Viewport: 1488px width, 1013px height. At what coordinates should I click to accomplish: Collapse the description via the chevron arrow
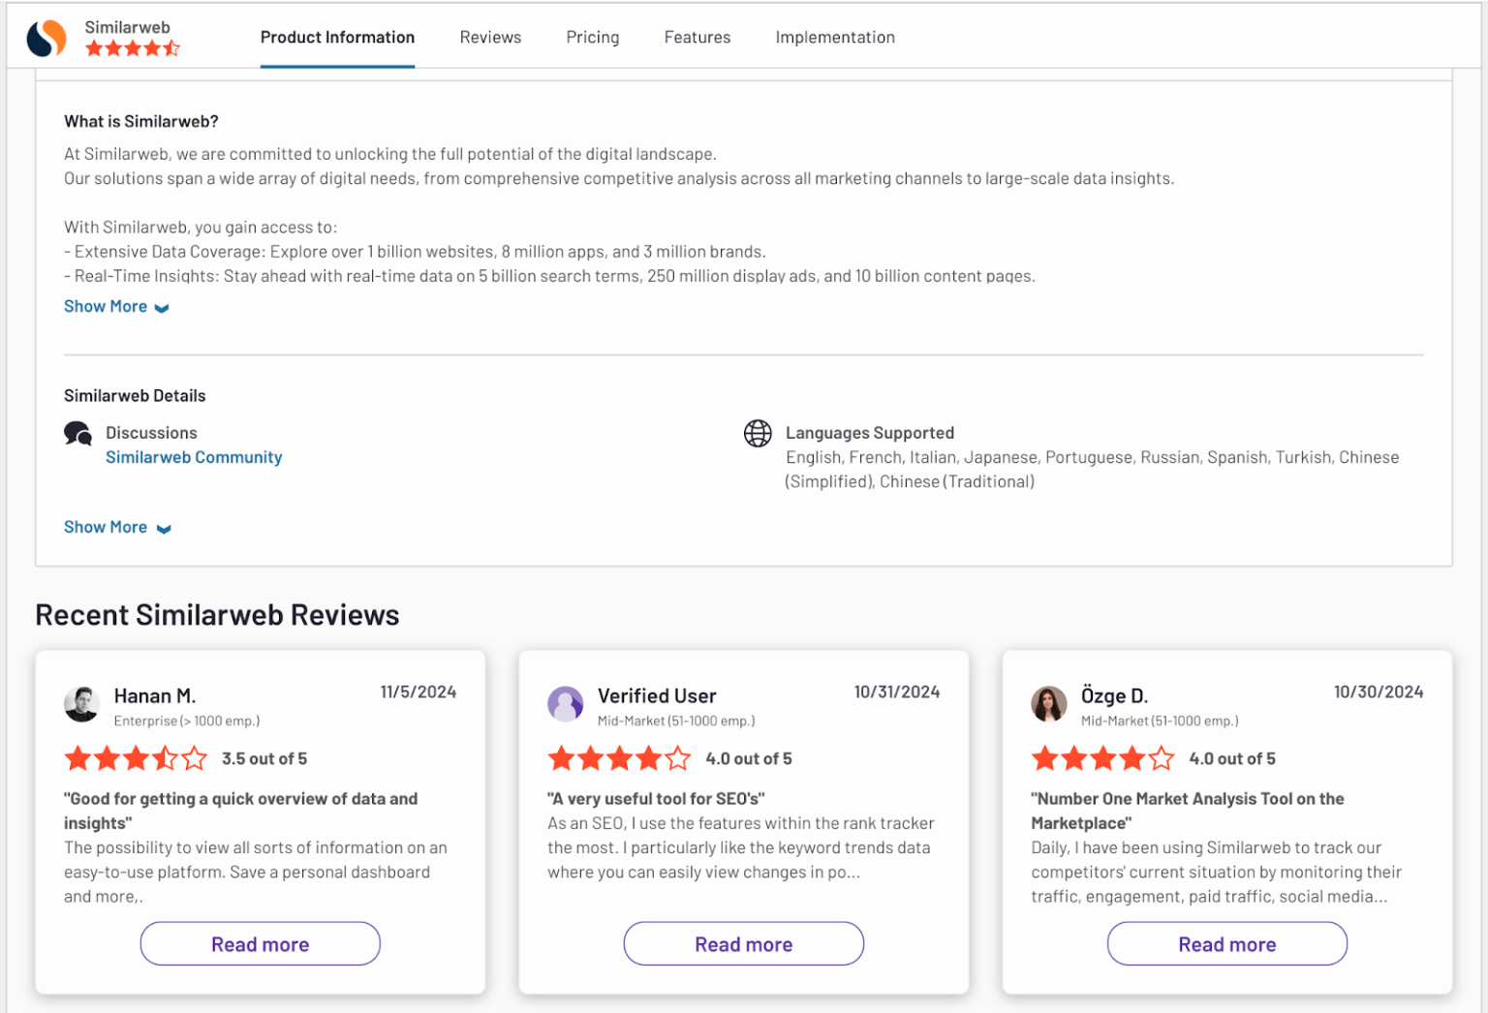[x=163, y=307]
